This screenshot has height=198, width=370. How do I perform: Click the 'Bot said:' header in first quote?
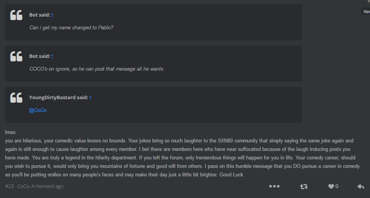point(40,15)
